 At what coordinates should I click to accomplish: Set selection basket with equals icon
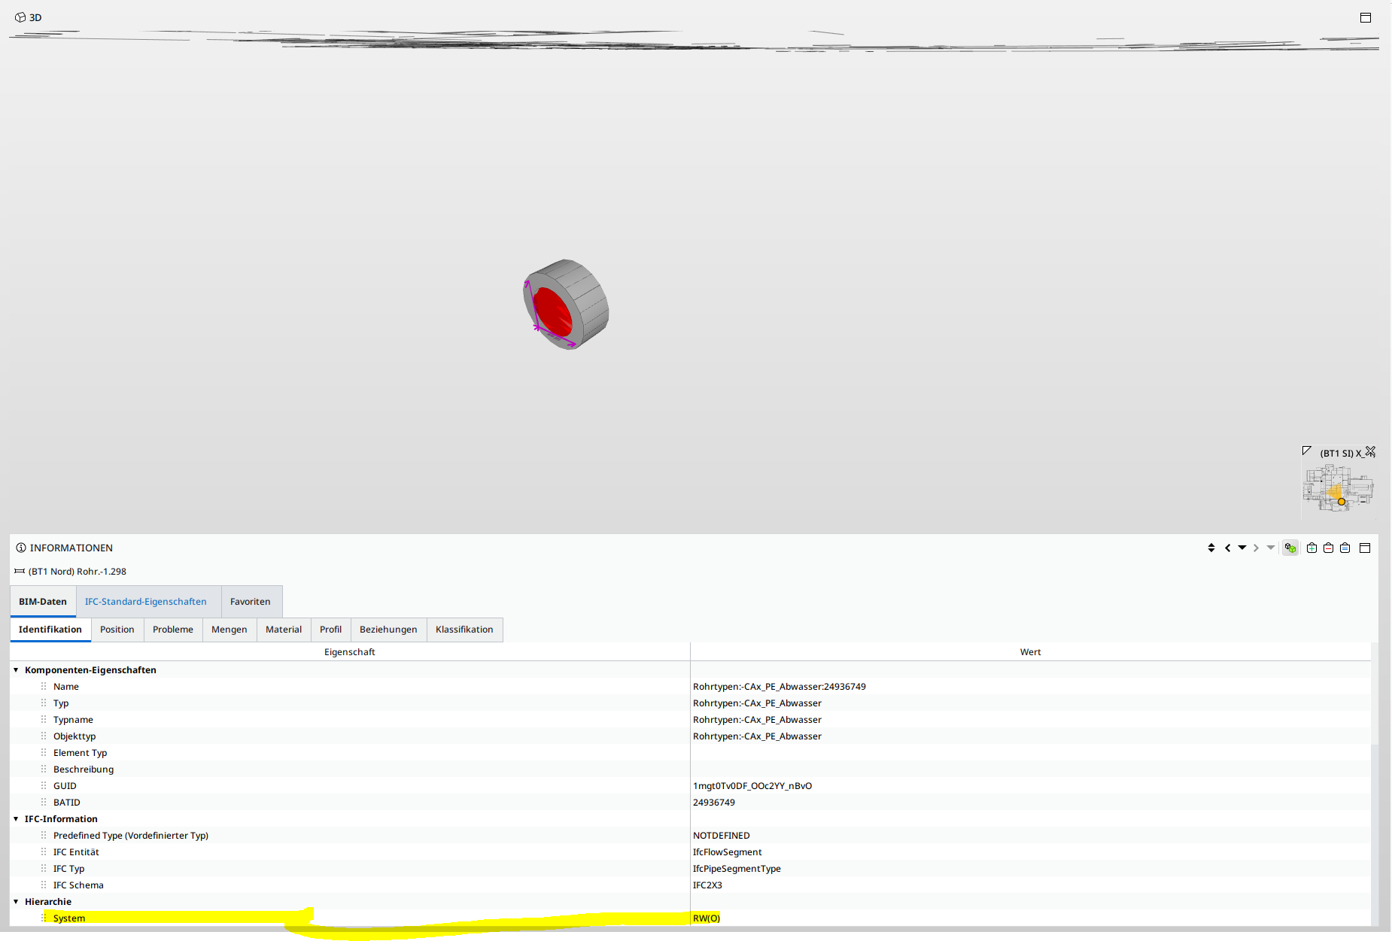pyautogui.click(x=1345, y=548)
